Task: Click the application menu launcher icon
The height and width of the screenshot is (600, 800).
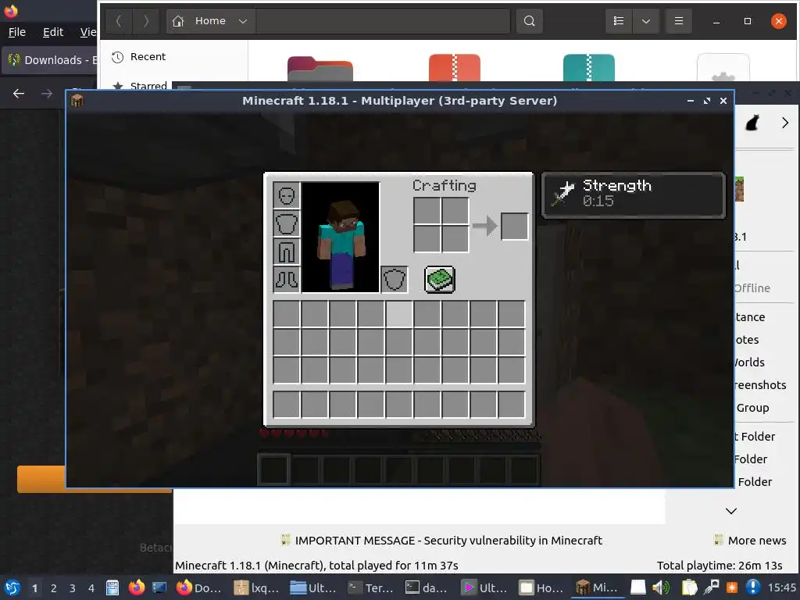Action: [12, 587]
